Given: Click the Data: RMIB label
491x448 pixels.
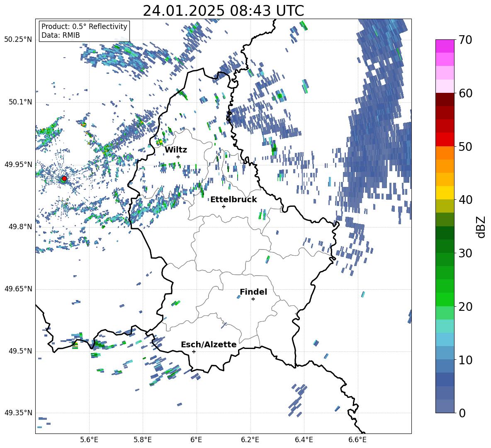Looking at the screenshot, I should click(x=61, y=35).
